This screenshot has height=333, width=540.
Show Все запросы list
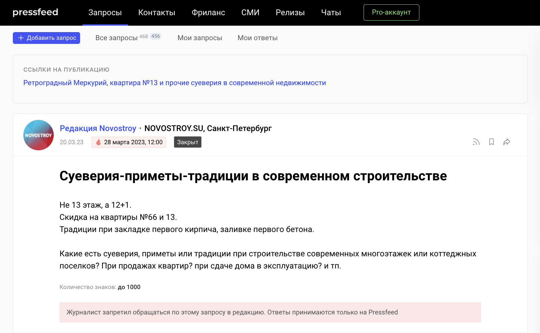point(116,38)
